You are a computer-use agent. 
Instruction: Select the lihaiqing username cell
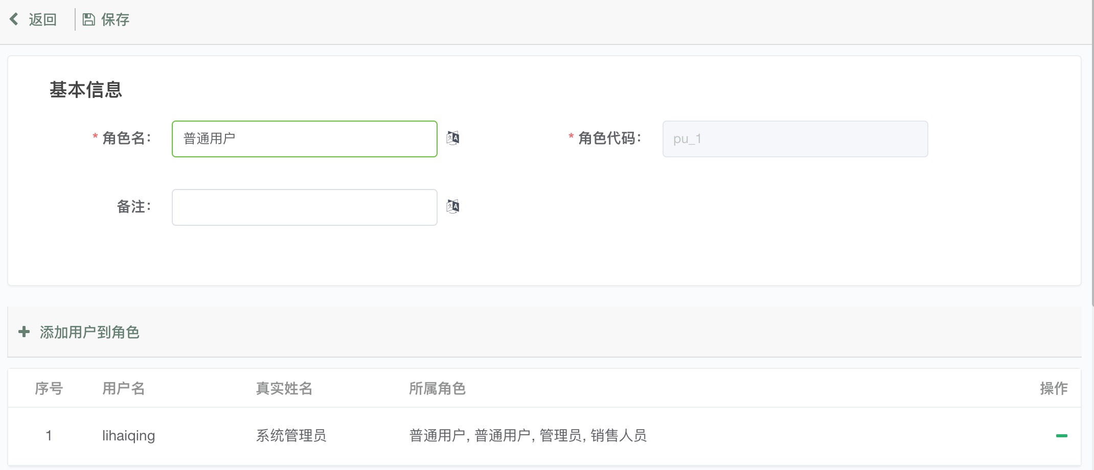(129, 436)
